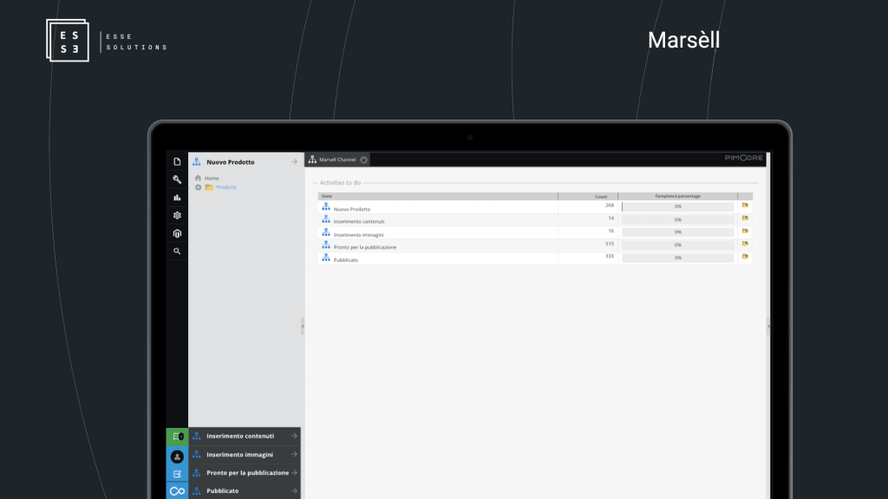Select the Nuovo Prodotto panel title

(231, 162)
